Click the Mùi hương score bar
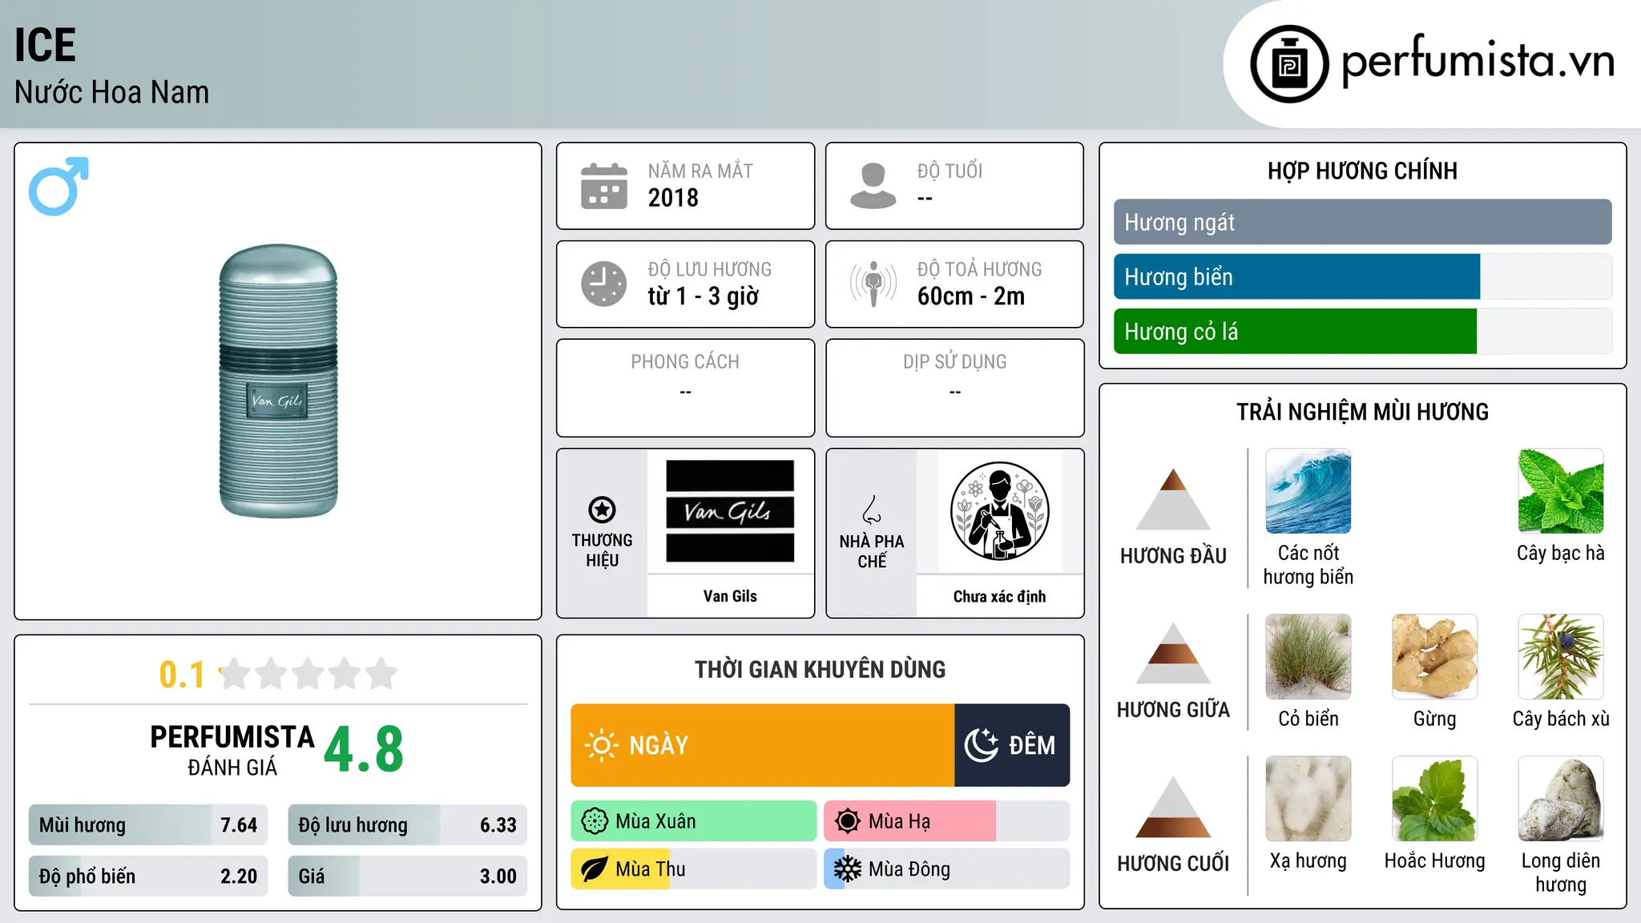1641x923 pixels. click(148, 824)
